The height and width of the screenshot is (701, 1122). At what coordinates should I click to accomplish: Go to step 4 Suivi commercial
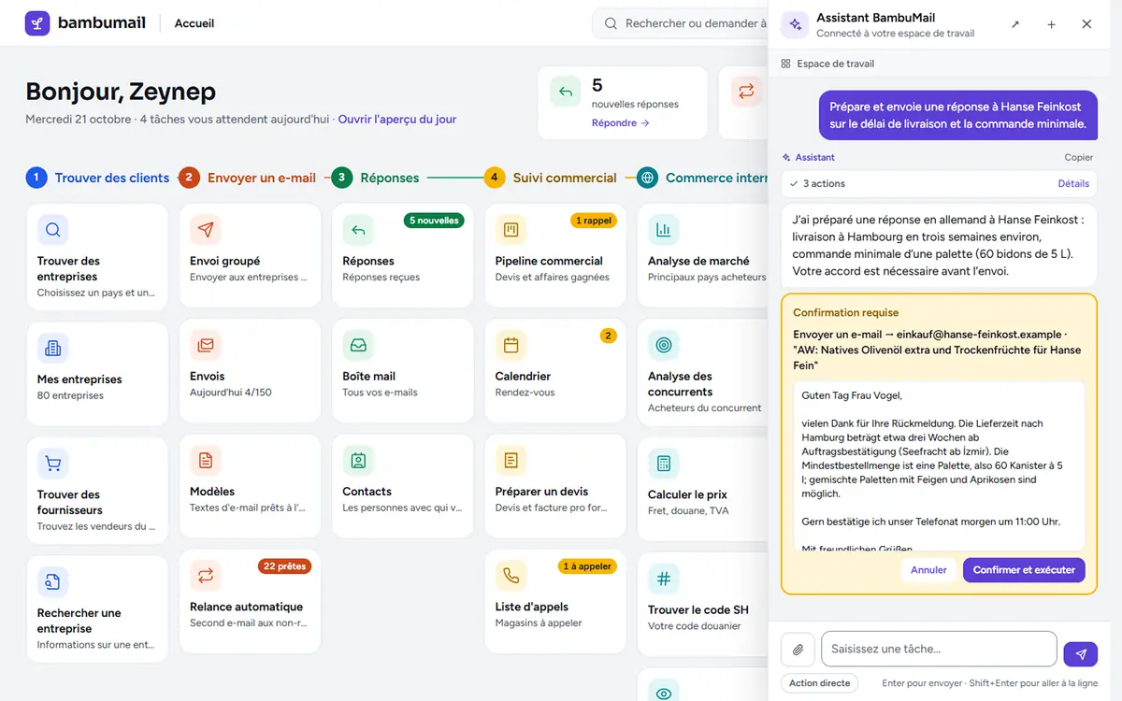point(551,178)
